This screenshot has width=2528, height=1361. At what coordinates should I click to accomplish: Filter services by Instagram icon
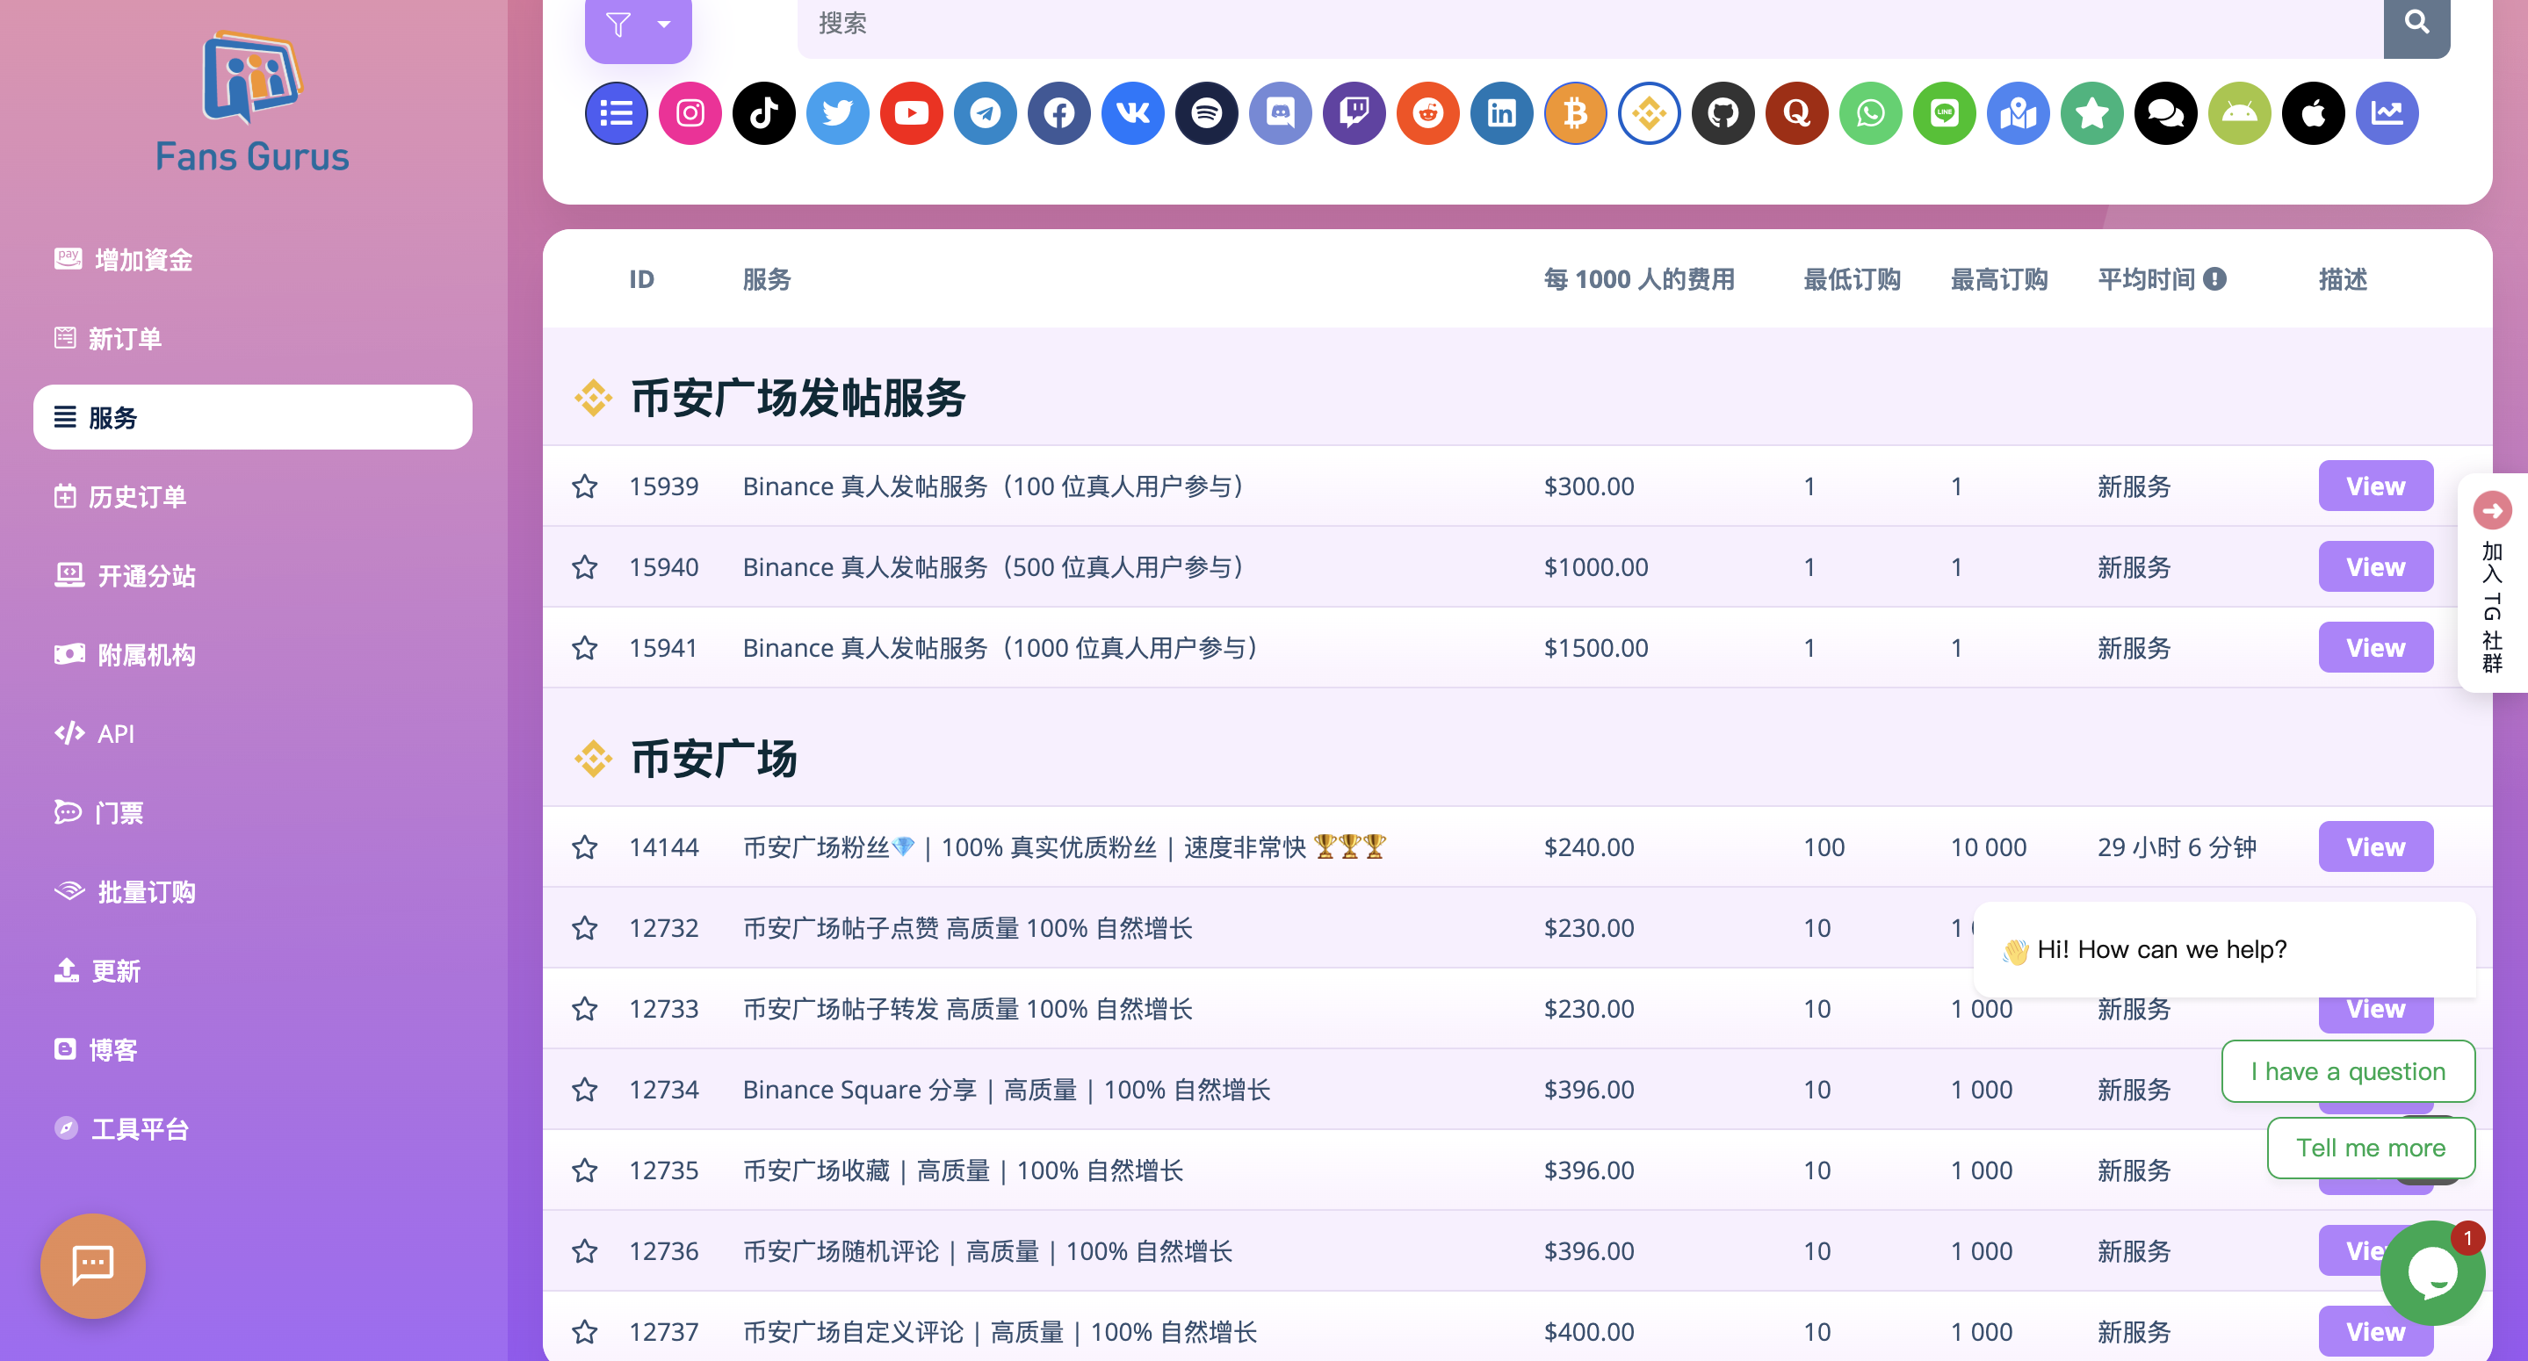coord(690,114)
